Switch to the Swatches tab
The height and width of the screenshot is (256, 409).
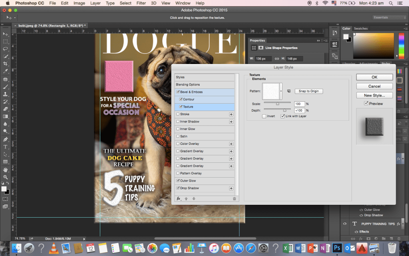tap(361, 28)
